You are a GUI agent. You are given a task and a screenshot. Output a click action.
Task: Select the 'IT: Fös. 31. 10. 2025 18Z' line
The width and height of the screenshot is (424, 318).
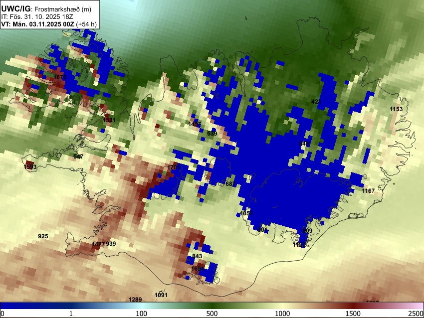click(x=37, y=17)
